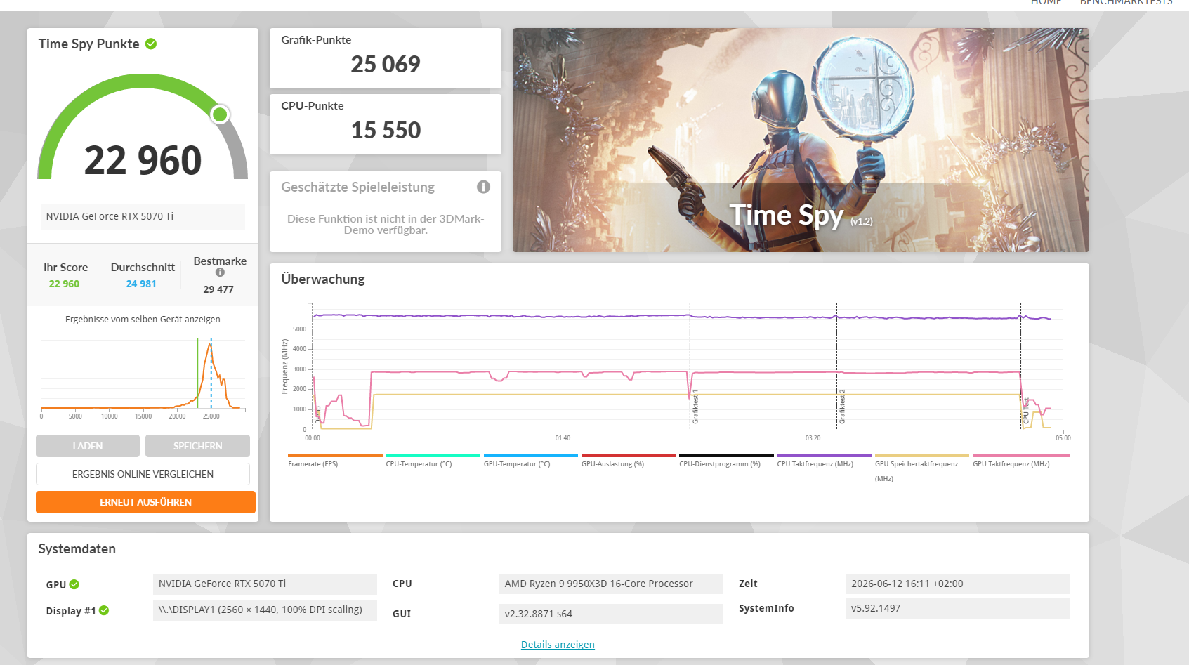Image resolution: width=1189 pixels, height=665 pixels.
Task: Click the green check next to GPU label
Action: [74, 584]
